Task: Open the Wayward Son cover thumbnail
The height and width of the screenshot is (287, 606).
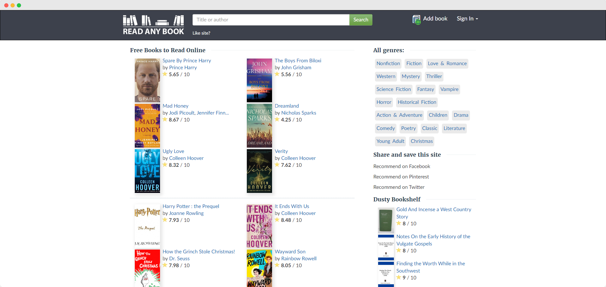Action: point(259,268)
